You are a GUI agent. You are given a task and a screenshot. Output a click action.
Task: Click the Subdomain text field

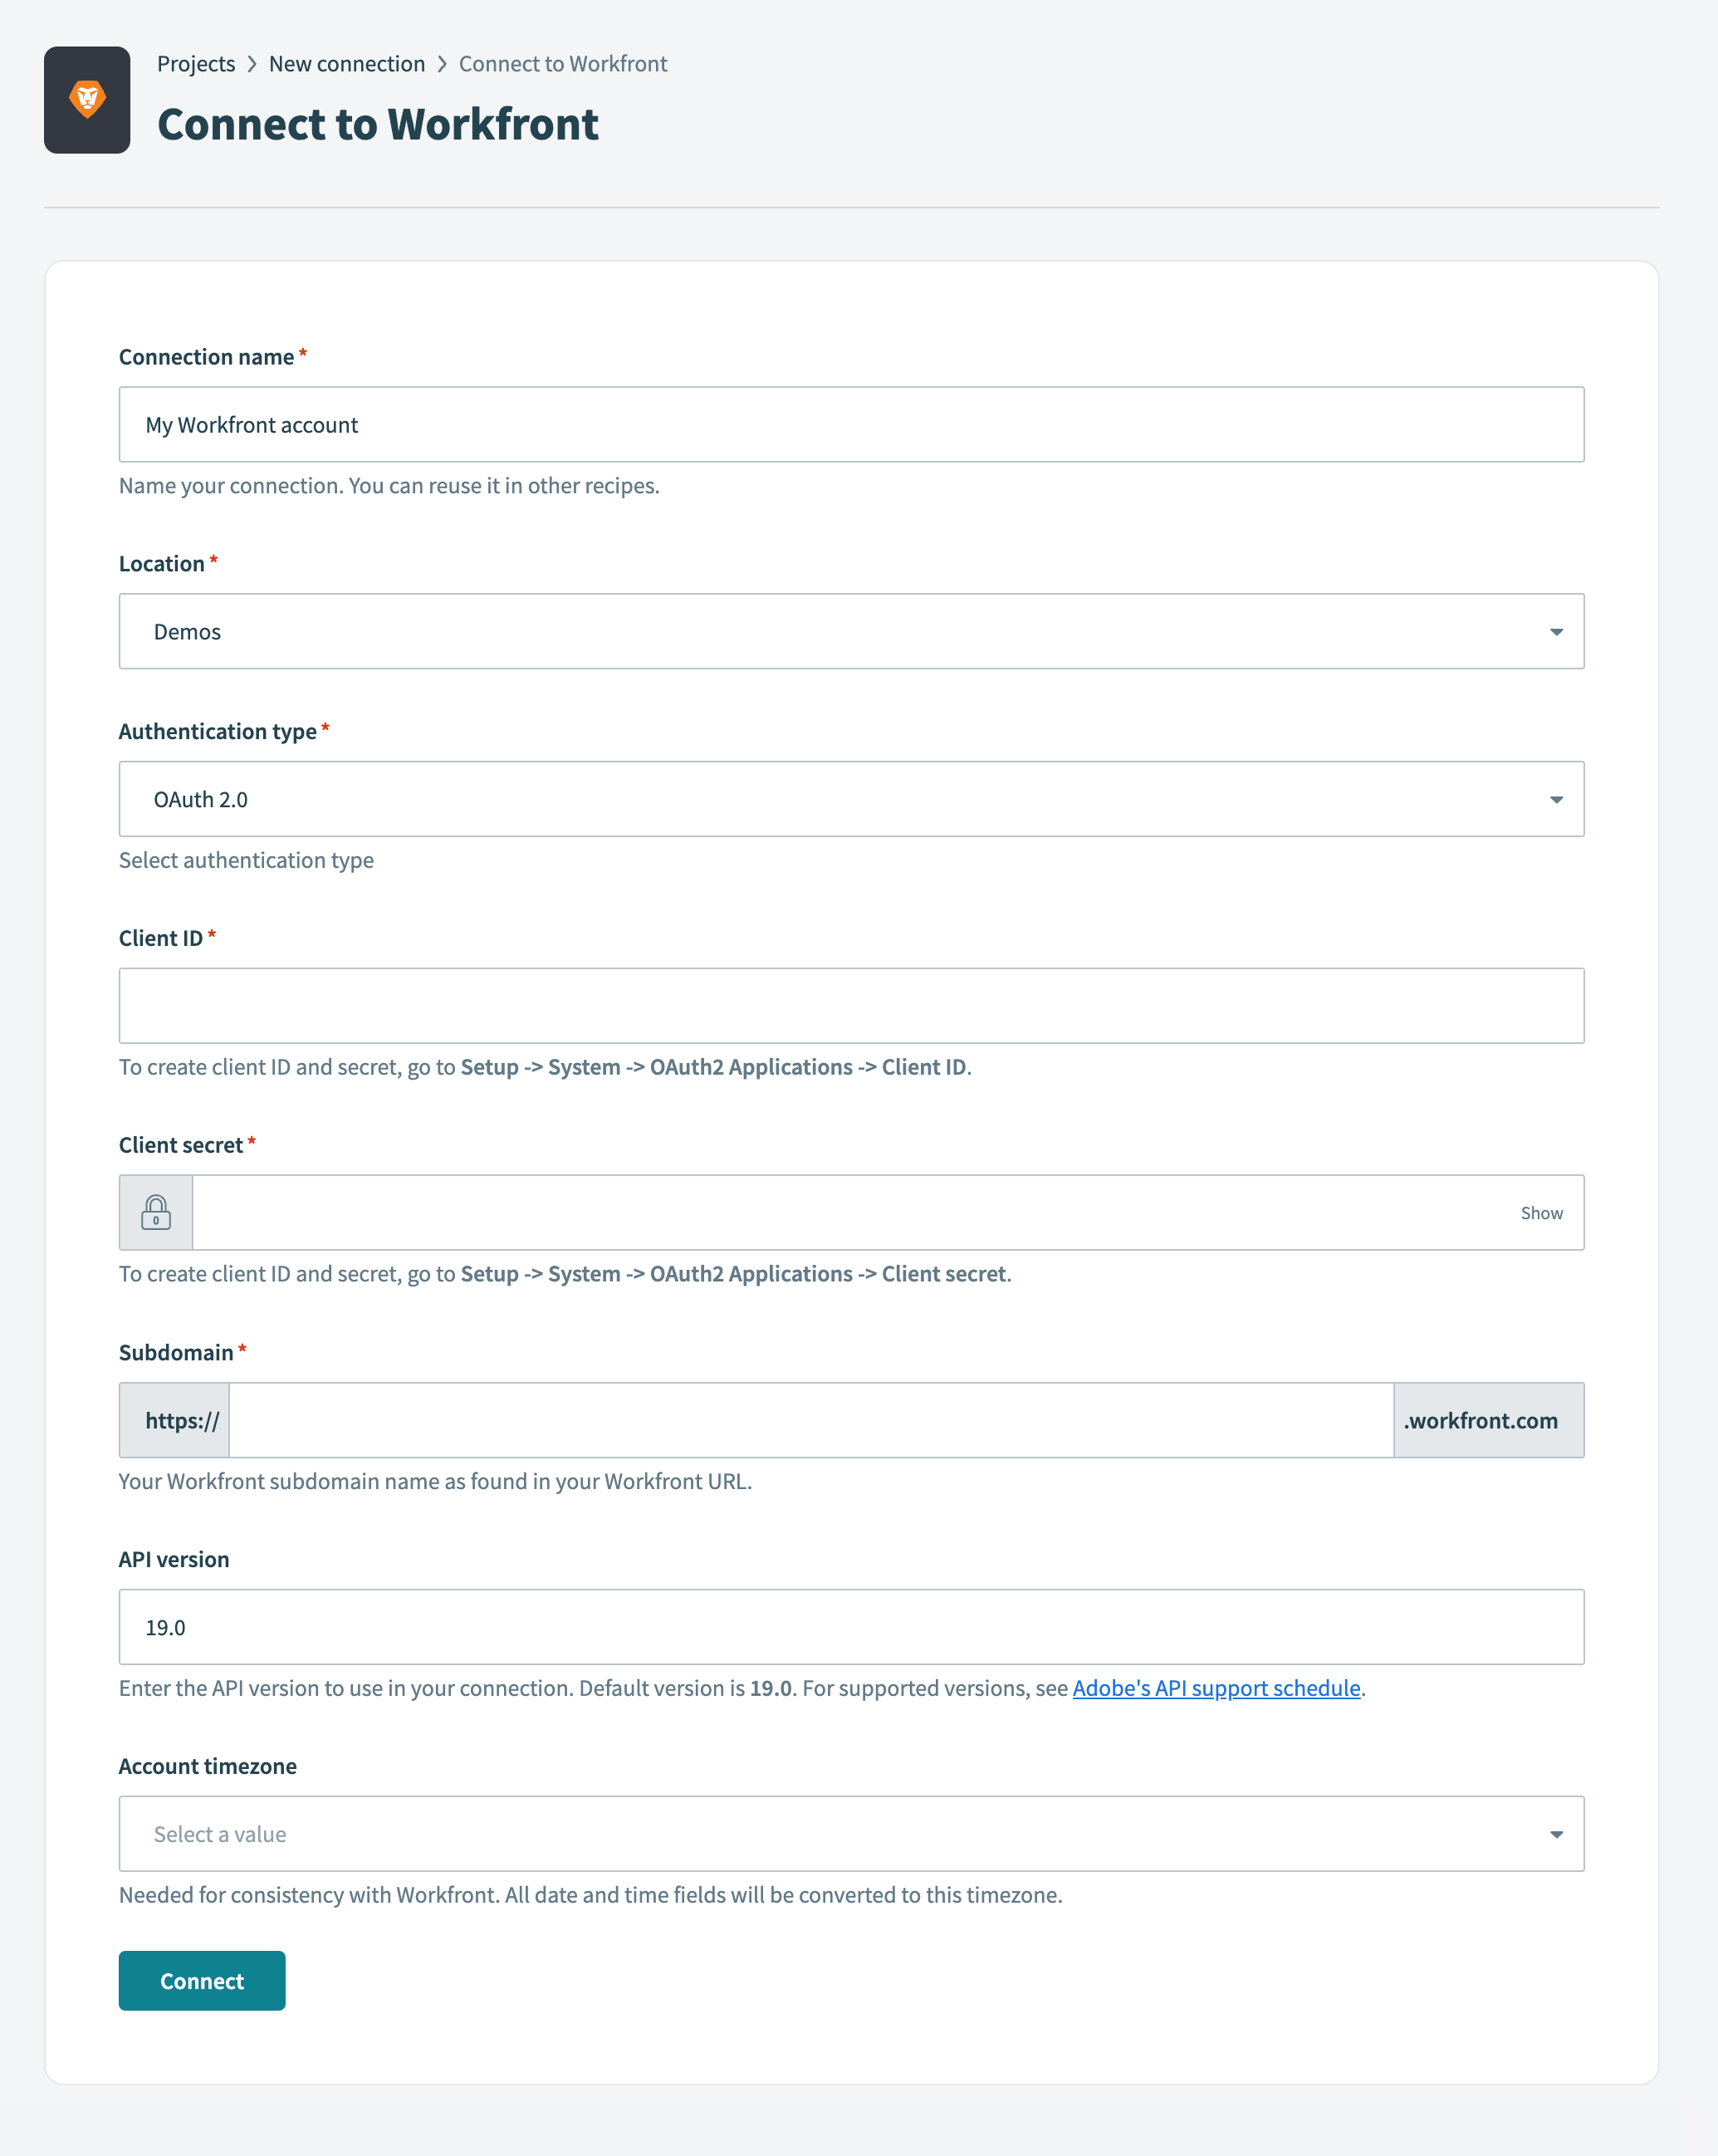[x=810, y=1420]
